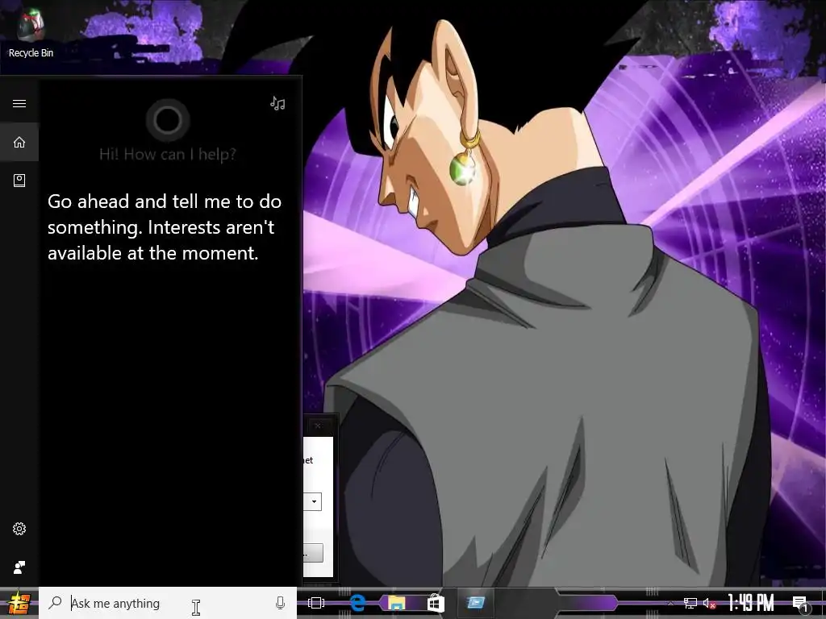
Task: Open Cortana's Notebook icon
Action: (x=19, y=181)
